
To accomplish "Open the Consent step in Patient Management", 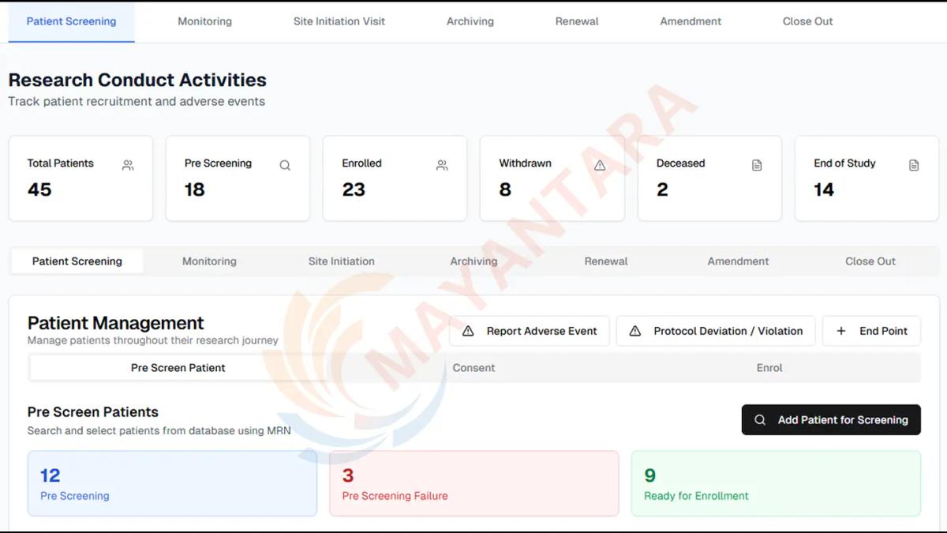I will [x=473, y=367].
